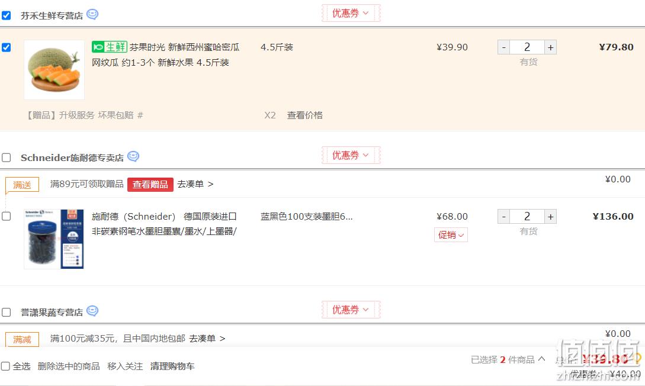Click the 满送 promotion tag
Viewport: 645px width, 386px height.
click(23, 185)
